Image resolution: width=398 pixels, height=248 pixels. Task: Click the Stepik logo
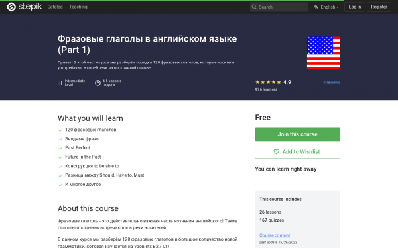pyautogui.click(x=25, y=7)
